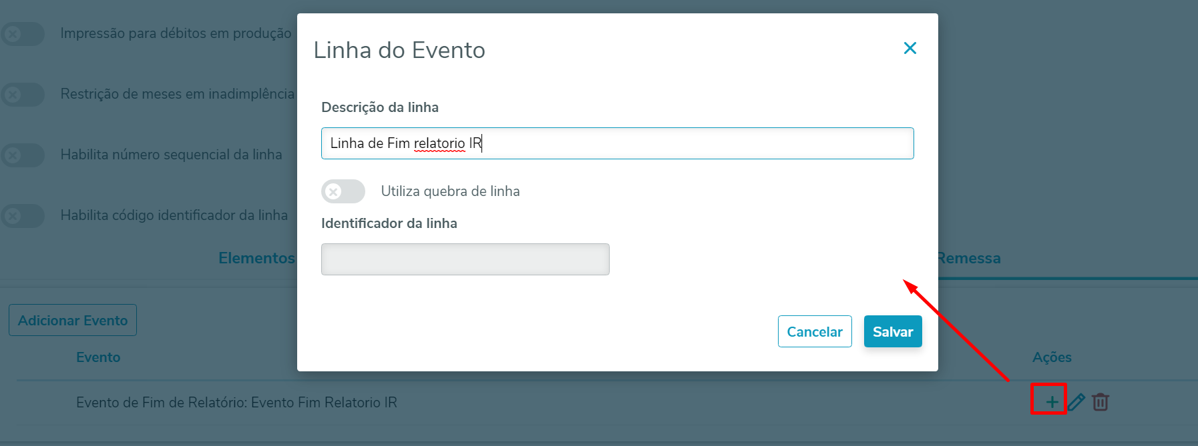Switch to the Remessa tab
Screen dimensions: 1198x446
click(968, 259)
